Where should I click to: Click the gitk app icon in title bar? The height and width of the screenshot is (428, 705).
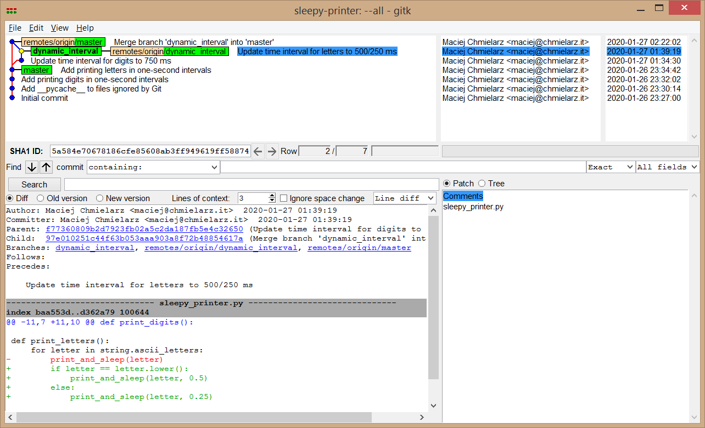tap(11, 10)
